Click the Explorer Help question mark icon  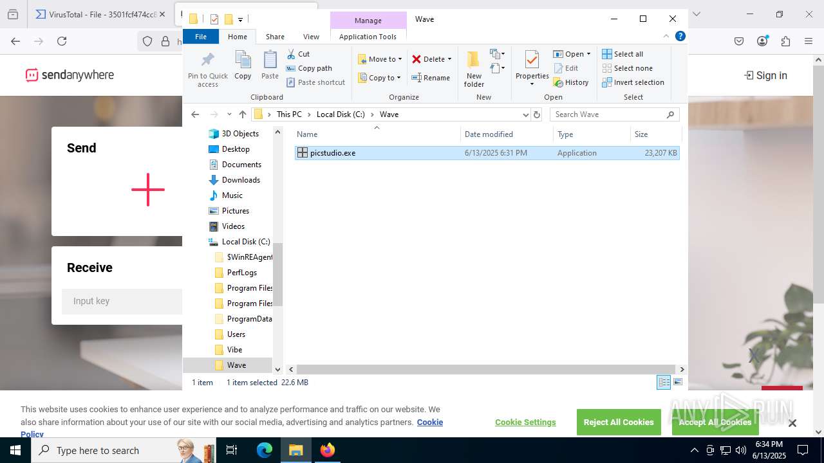[680, 37]
